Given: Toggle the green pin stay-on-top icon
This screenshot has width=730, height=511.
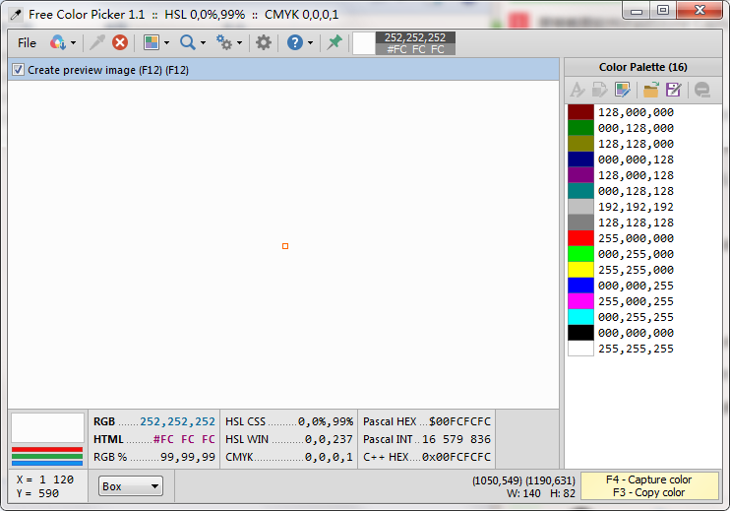Looking at the screenshot, I should [335, 43].
